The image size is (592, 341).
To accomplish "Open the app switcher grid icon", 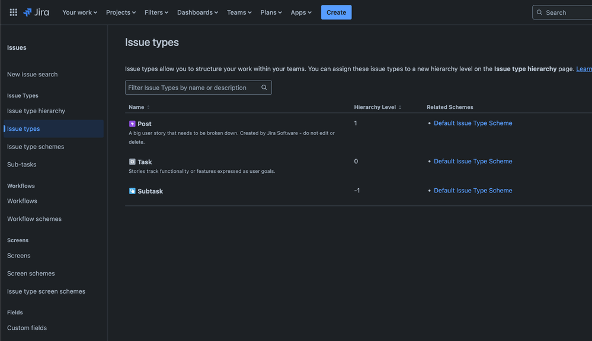I will 13,12.
